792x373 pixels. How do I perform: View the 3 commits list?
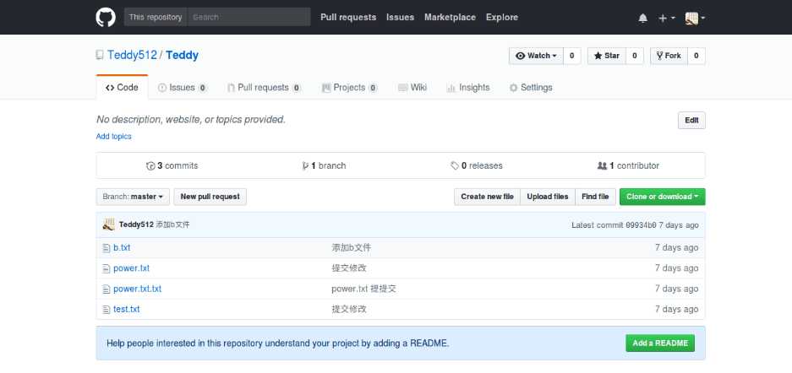[x=172, y=166]
